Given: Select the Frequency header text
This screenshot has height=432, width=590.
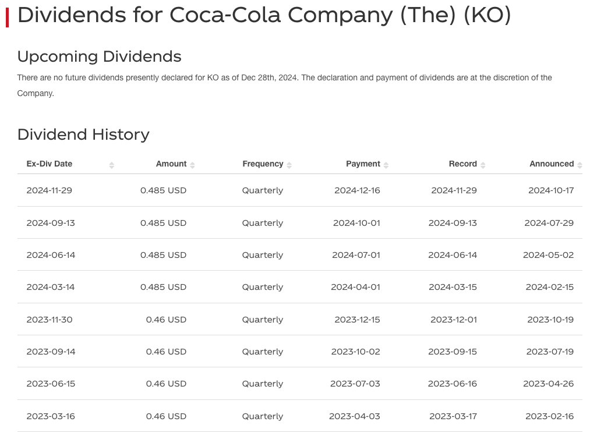Looking at the screenshot, I should click(x=263, y=164).
